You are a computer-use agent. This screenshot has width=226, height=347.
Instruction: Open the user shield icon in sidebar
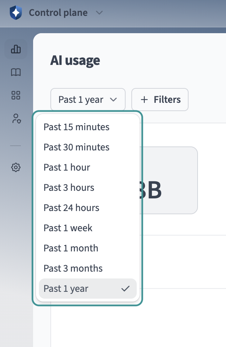16,119
